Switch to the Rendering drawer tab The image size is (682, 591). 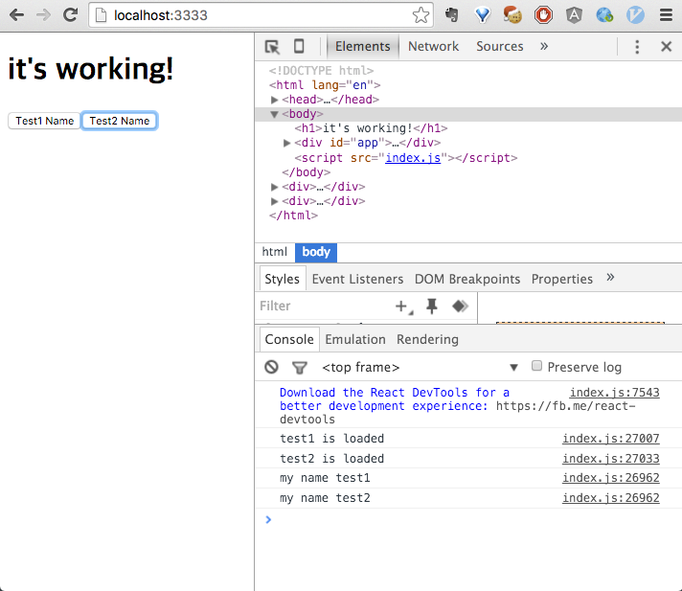click(427, 339)
